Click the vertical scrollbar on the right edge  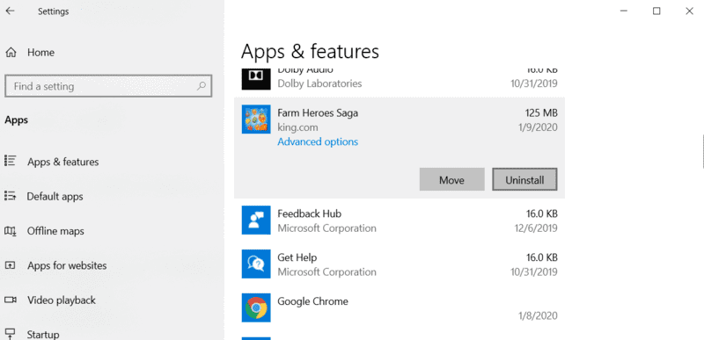(x=702, y=152)
